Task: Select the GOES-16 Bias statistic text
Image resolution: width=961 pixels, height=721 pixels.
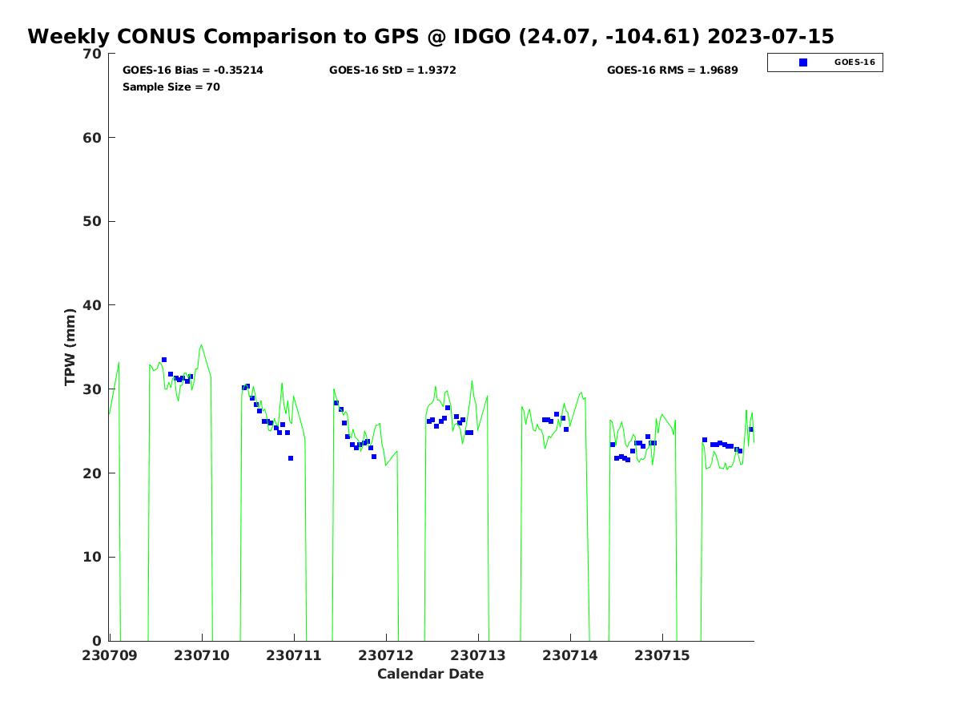Action: point(192,70)
